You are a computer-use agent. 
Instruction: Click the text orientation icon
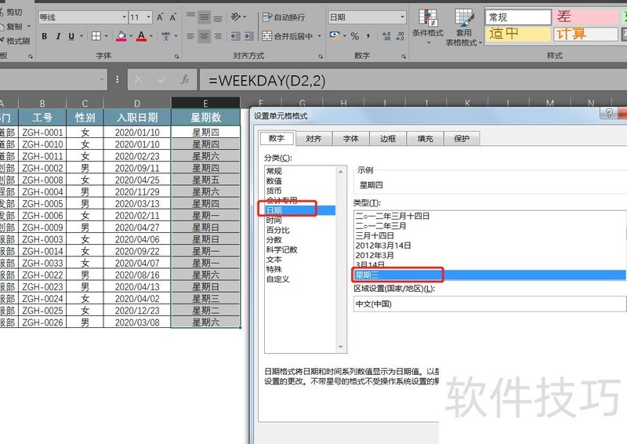(236, 16)
